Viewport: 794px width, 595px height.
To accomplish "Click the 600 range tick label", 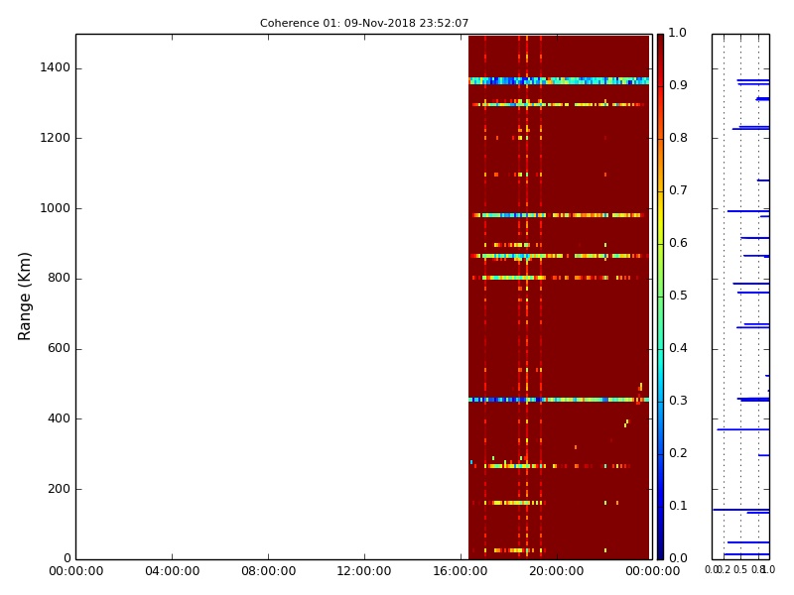I will coord(59,348).
